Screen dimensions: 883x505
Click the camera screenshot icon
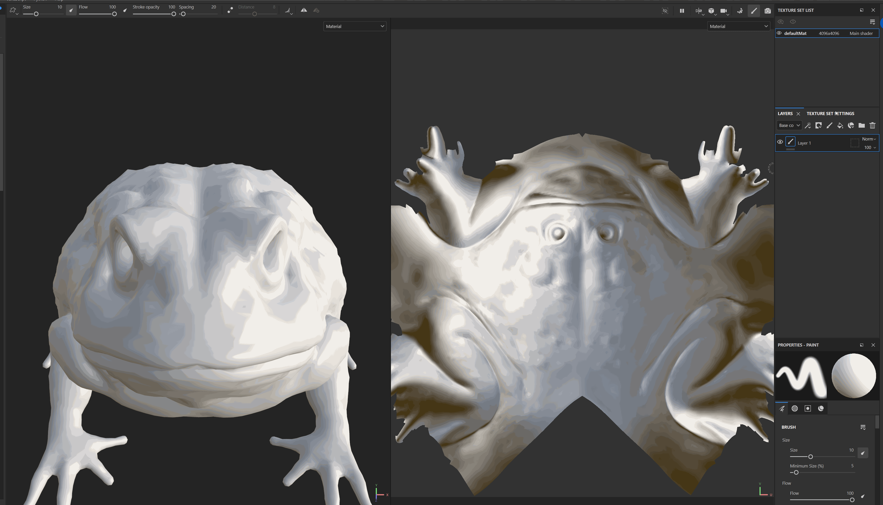767,11
